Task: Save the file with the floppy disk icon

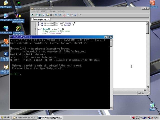Action: tap(44, 15)
